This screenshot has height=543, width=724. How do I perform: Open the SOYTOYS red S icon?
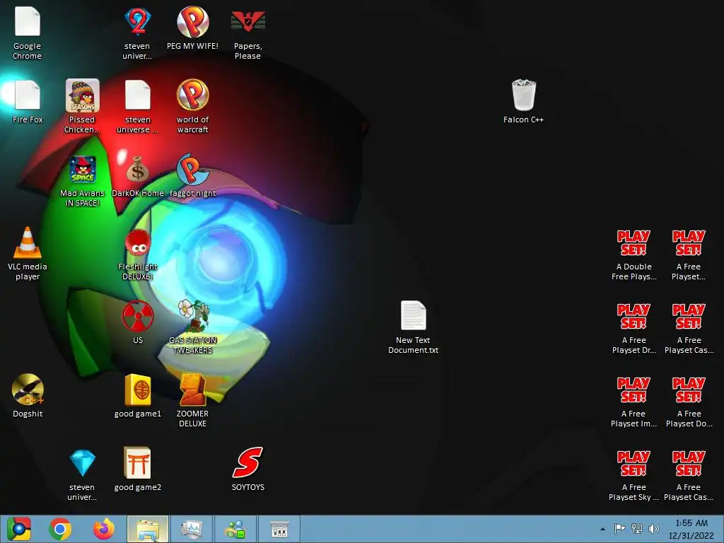click(248, 462)
